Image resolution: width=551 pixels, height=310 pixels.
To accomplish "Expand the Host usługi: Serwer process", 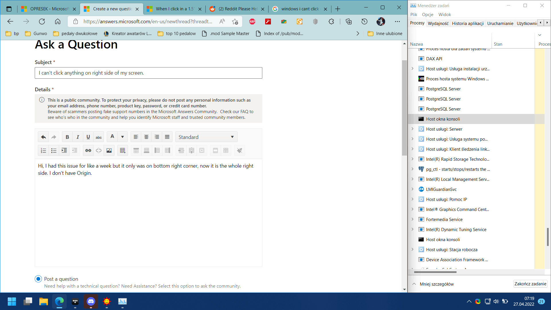I will tap(412, 129).
